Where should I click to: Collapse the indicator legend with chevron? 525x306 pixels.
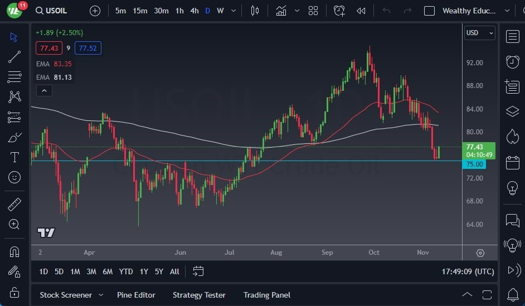pos(44,90)
